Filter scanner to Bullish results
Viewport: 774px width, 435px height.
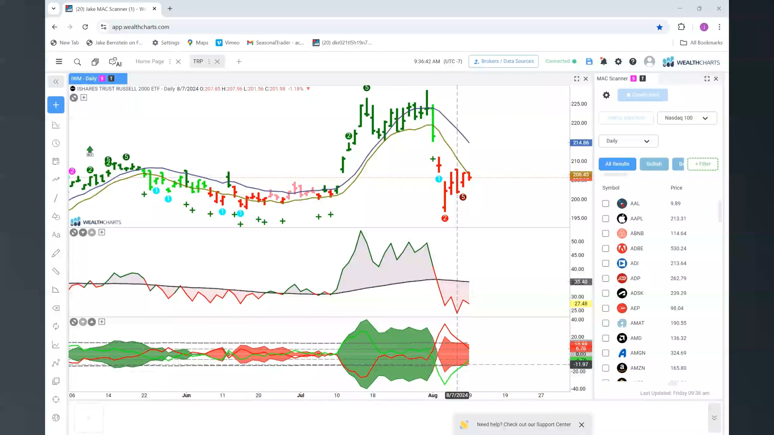[x=654, y=164]
